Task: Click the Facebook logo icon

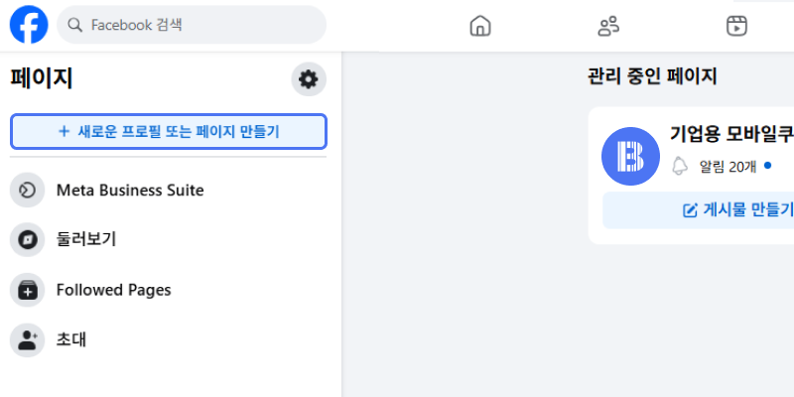Action: point(29,25)
